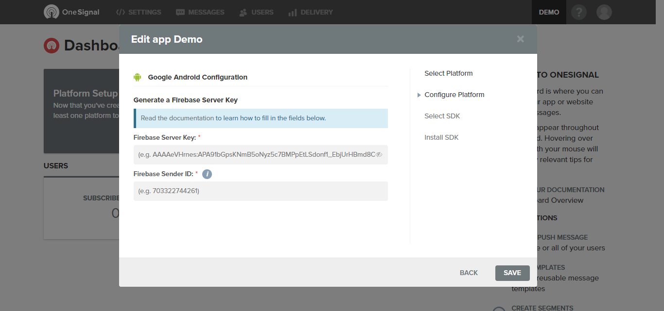Open the Delivery chart icon menu
The image size is (664, 311).
[x=293, y=13]
